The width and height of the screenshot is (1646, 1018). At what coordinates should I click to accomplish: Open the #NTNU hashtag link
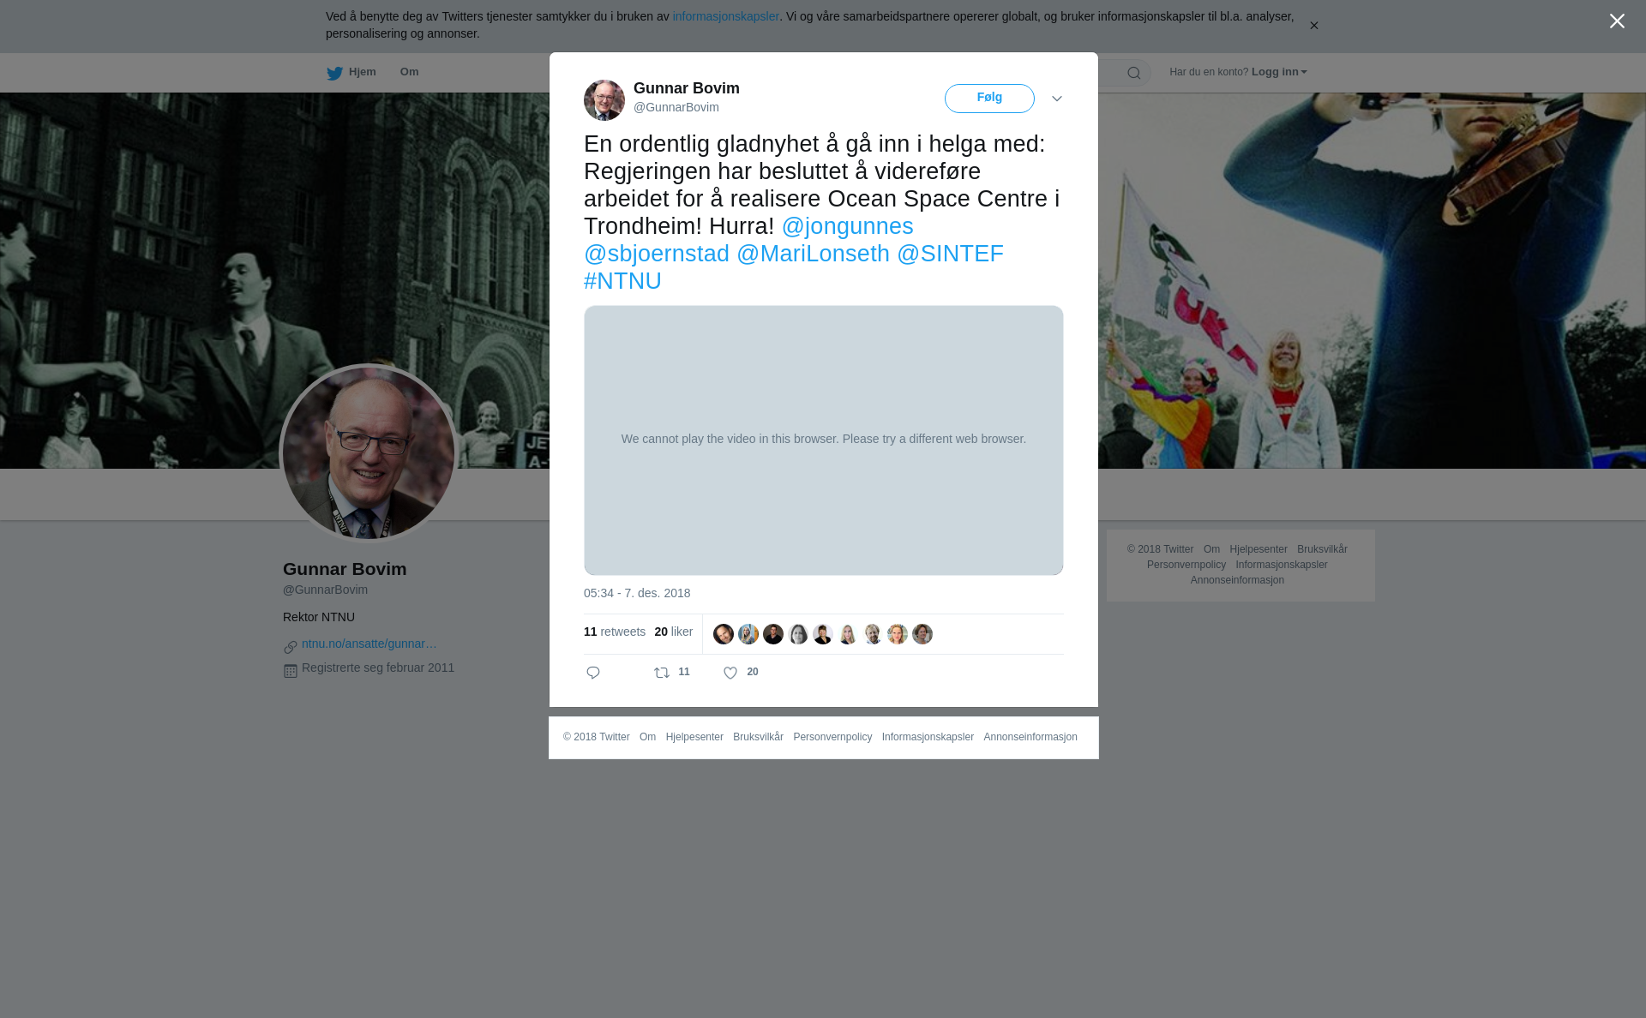[622, 281]
